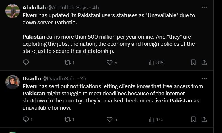Retweet Abdullah's Fiverr post
Screen dimensions: 222x133
[68, 62]
